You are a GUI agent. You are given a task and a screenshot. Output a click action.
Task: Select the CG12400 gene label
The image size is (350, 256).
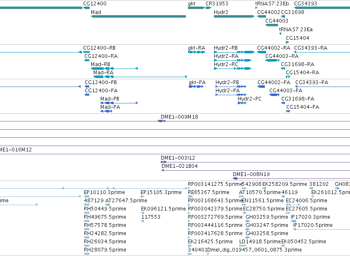coord(95,4)
